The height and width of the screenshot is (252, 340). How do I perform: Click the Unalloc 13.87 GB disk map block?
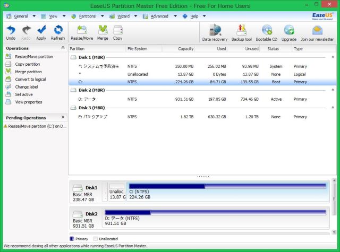click(117, 192)
